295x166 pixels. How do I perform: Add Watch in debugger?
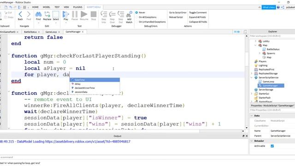pyautogui.click(x=129, y=17)
